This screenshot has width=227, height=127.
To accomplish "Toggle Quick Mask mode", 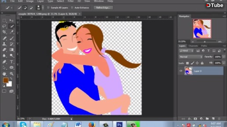I will point(4,91).
